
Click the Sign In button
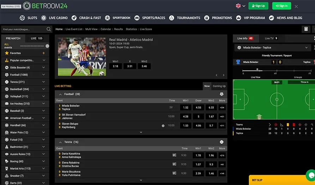[x=281, y=6]
